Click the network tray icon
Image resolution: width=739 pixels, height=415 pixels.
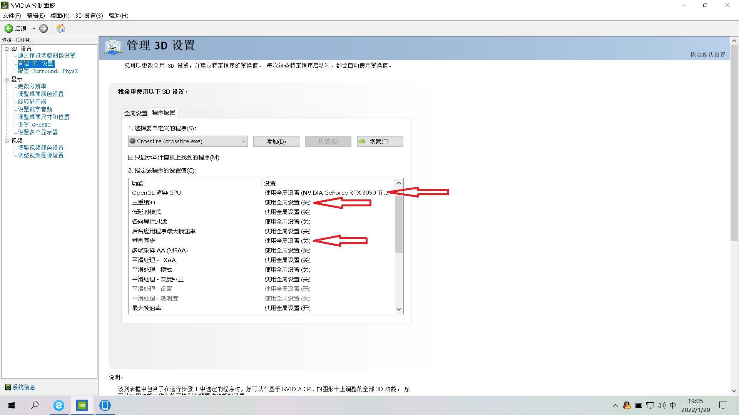click(650, 405)
